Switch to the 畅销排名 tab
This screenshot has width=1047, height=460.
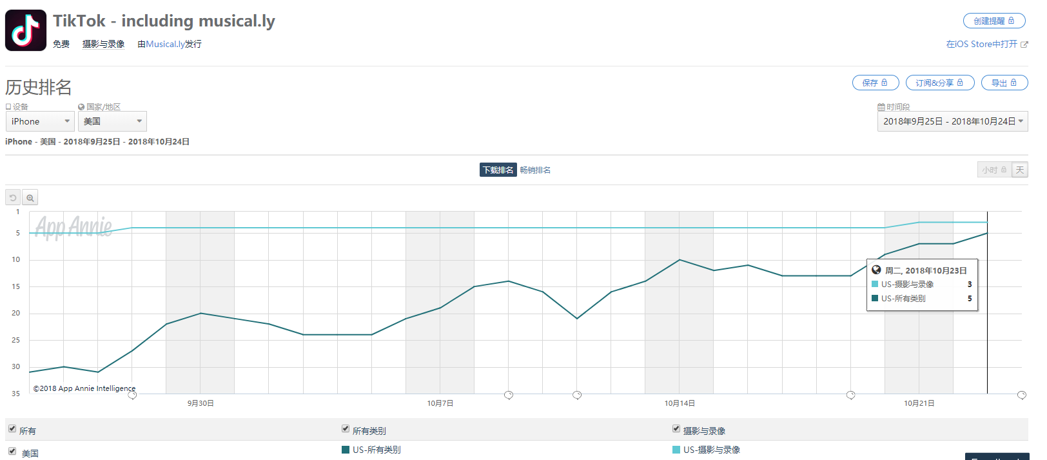535,170
